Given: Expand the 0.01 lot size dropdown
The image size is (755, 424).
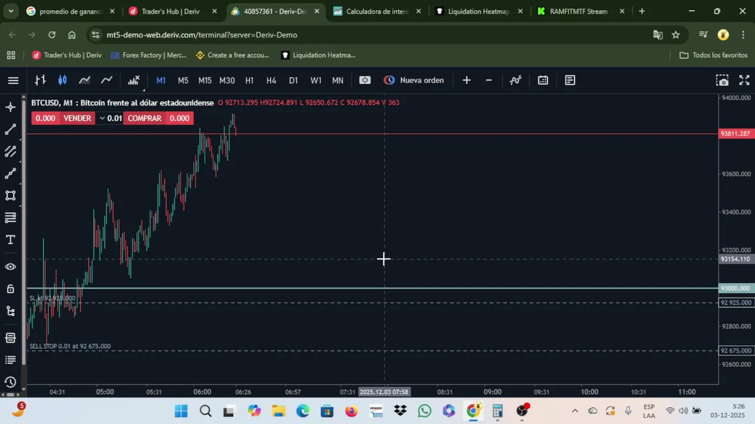Looking at the screenshot, I should [110, 118].
